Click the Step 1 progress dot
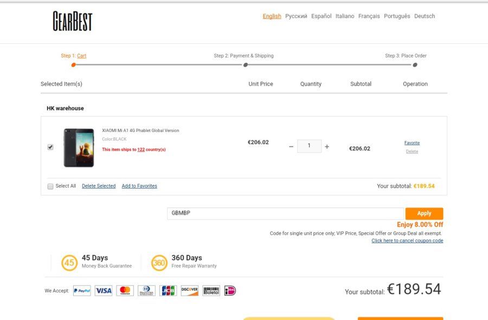This screenshot has height=320, width=488. [73, 65]
